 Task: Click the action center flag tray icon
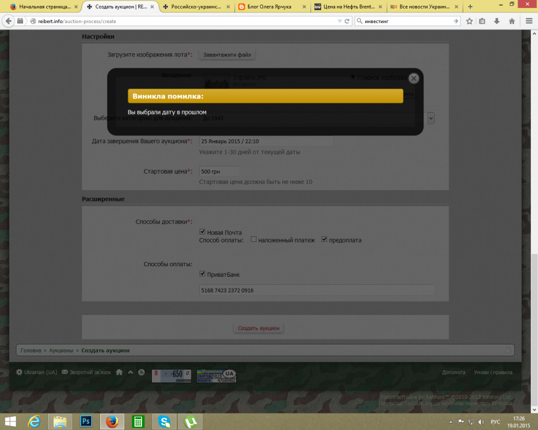[461, 422]
